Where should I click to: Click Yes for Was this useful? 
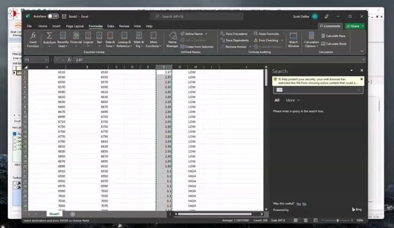click(x=298, y=204)
